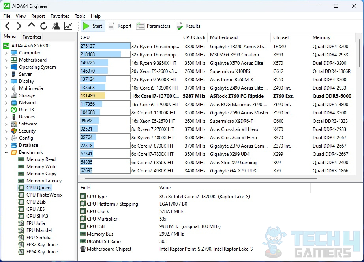Select the DirectX icon in tree
This screenshot has width=364, height=262.
point(14,110)
